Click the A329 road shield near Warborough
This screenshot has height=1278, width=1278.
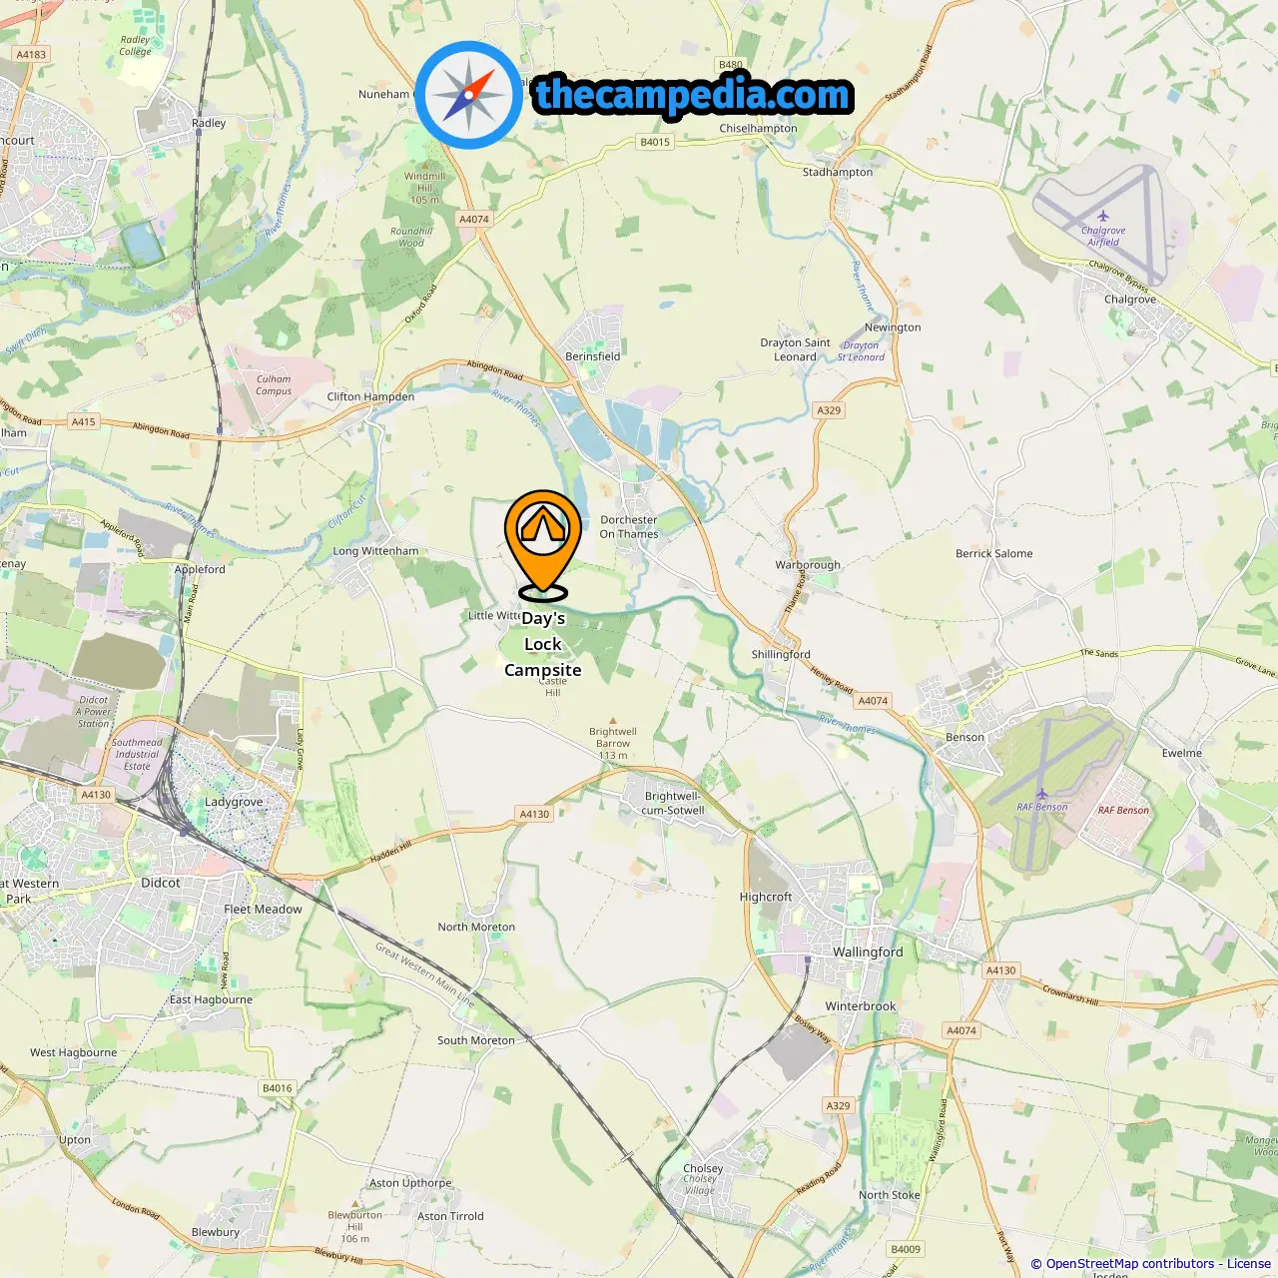click(829, 410)
